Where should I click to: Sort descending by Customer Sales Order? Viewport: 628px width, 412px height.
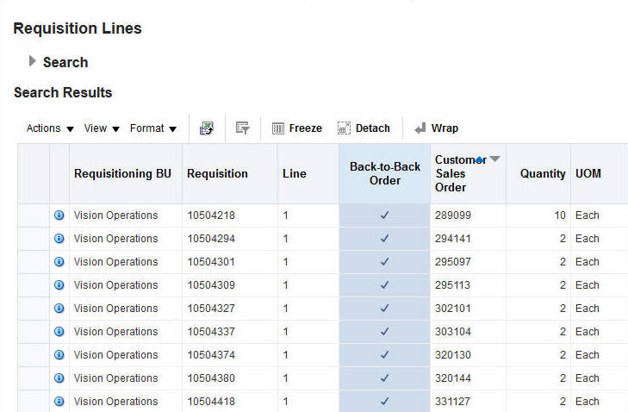[x=494, y=159]
